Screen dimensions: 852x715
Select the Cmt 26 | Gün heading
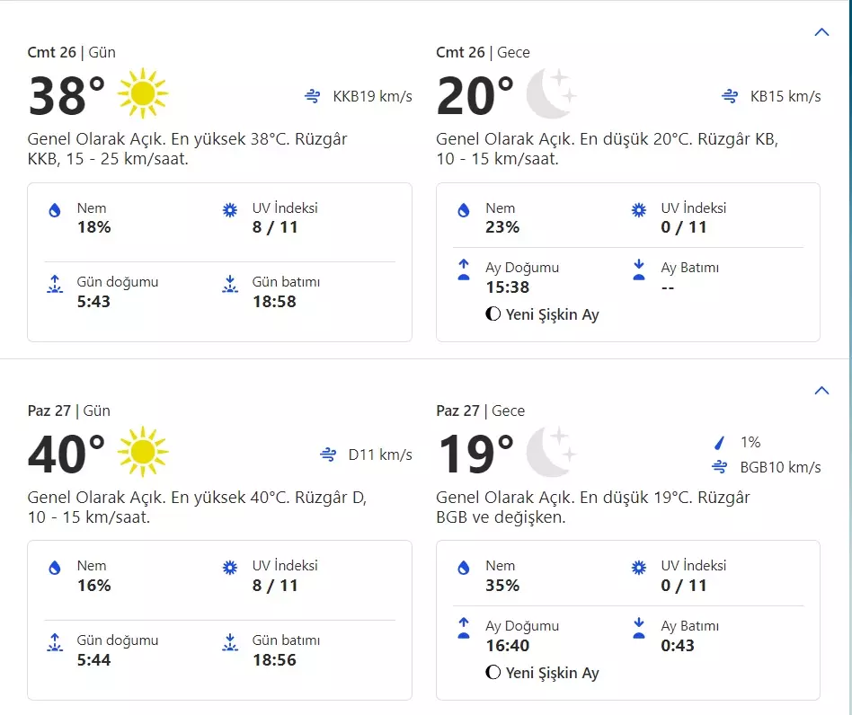pyautogui.click(x=72, y=52)
